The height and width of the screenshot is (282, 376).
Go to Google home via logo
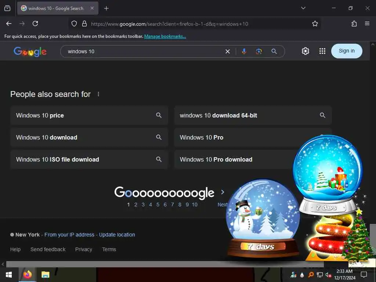click(30, 51)
